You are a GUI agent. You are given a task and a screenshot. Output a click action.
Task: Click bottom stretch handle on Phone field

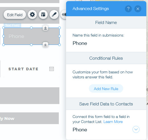pyautogui.click(x=45, y=45)
